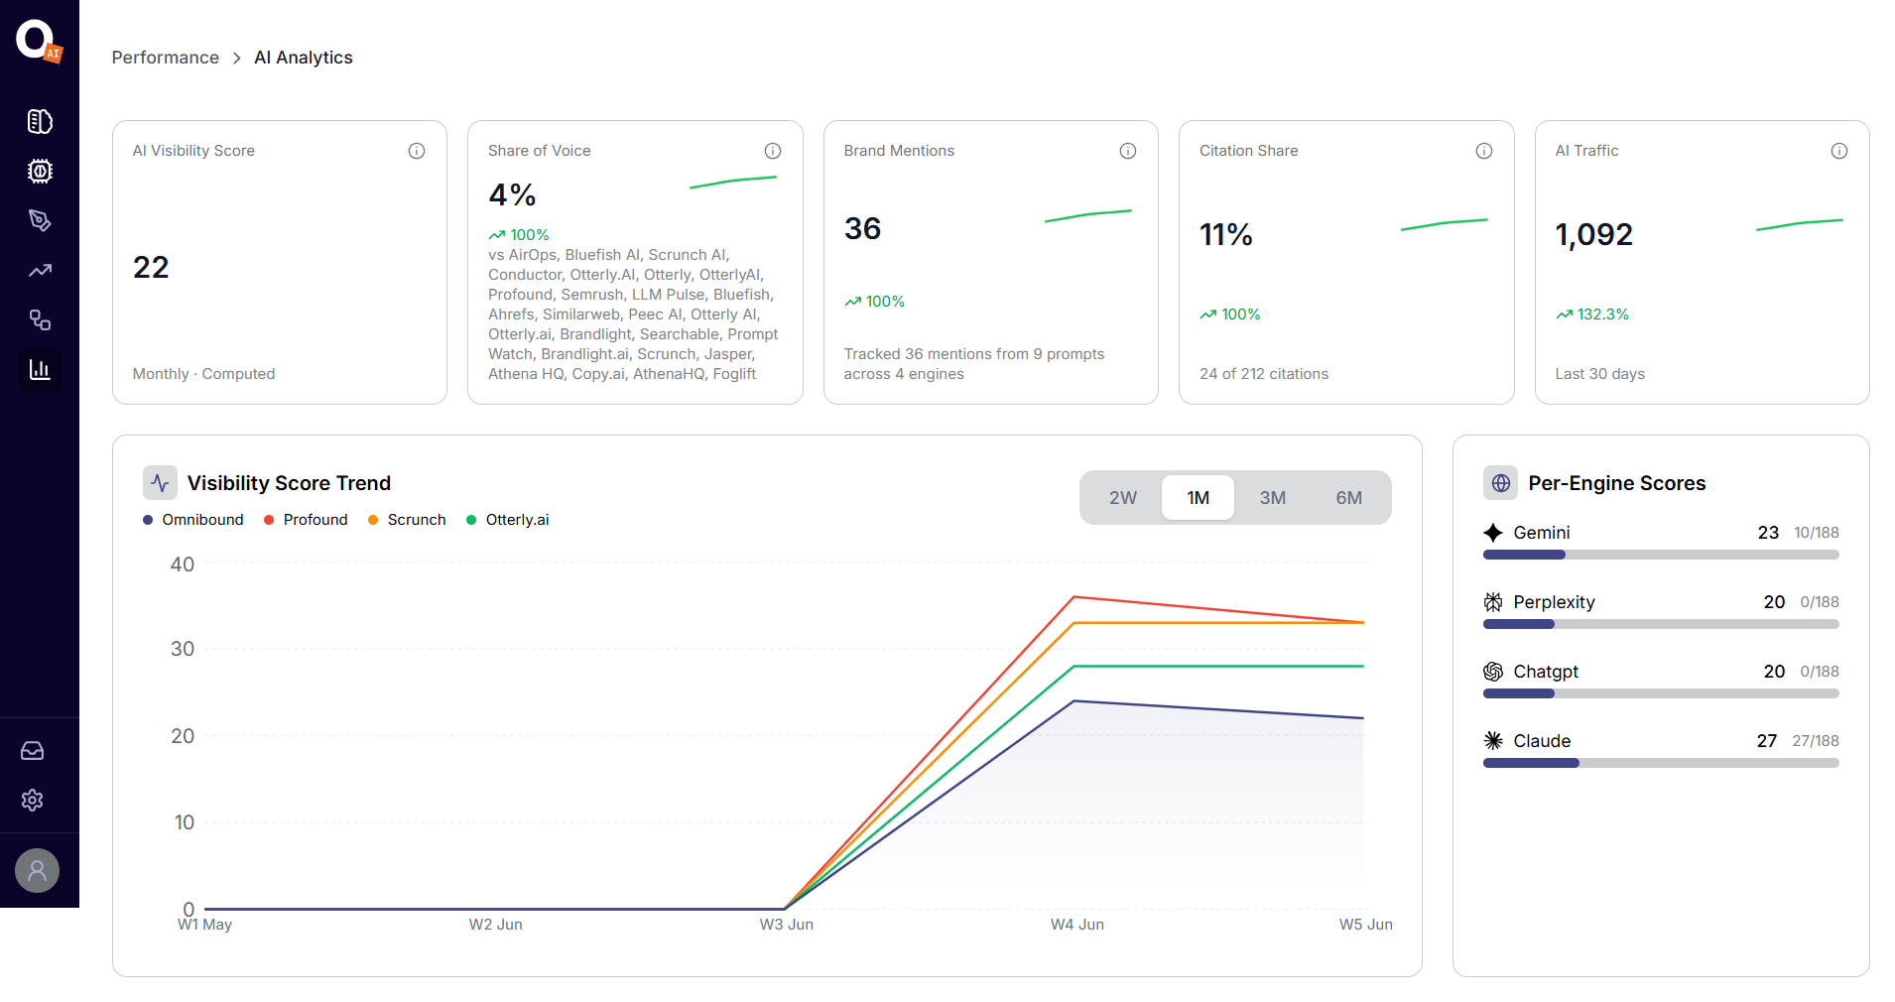Select the pen tool sidebar icon
The width and height of the screenshot is (1895, 1002).
40,220
